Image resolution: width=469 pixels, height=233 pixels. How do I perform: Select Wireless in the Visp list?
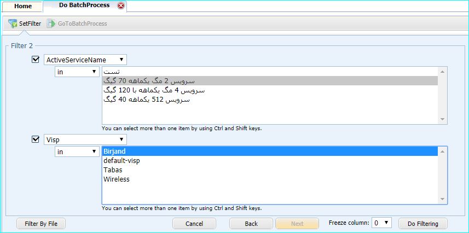click(116, 179)
